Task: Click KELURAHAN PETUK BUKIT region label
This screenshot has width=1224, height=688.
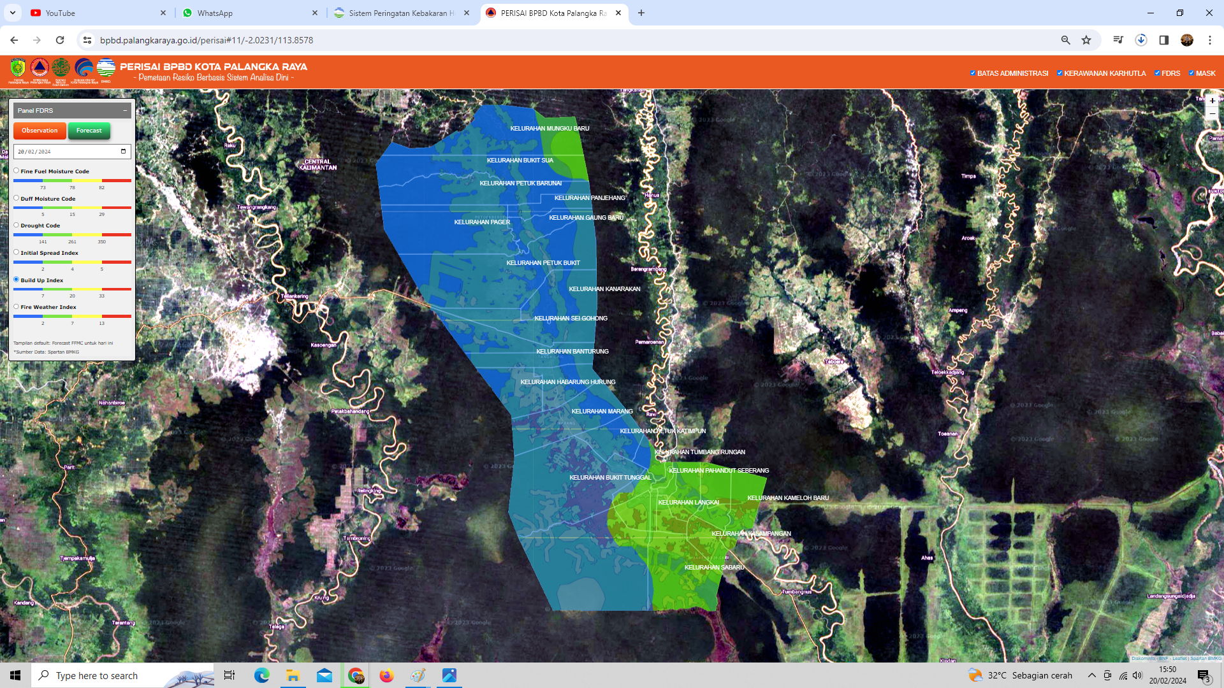Action: (x=543, y=263)
